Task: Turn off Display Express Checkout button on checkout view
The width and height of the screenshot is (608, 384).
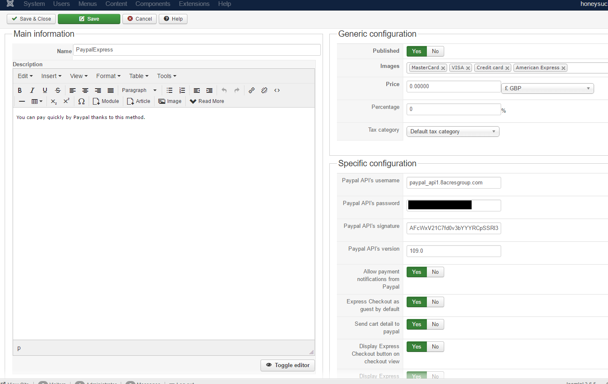Action: coord(435,347)
